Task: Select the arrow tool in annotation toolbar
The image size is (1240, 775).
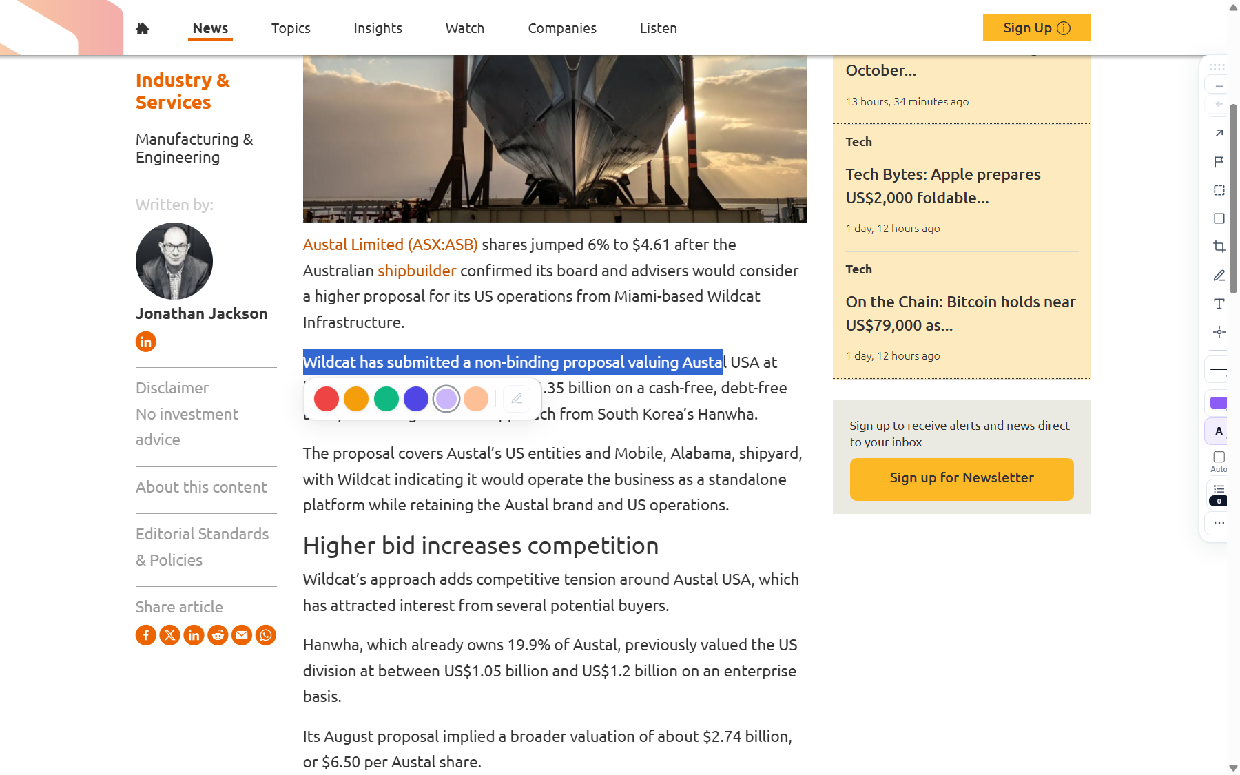Action: pyautogui.click(x=1219, y=133)
